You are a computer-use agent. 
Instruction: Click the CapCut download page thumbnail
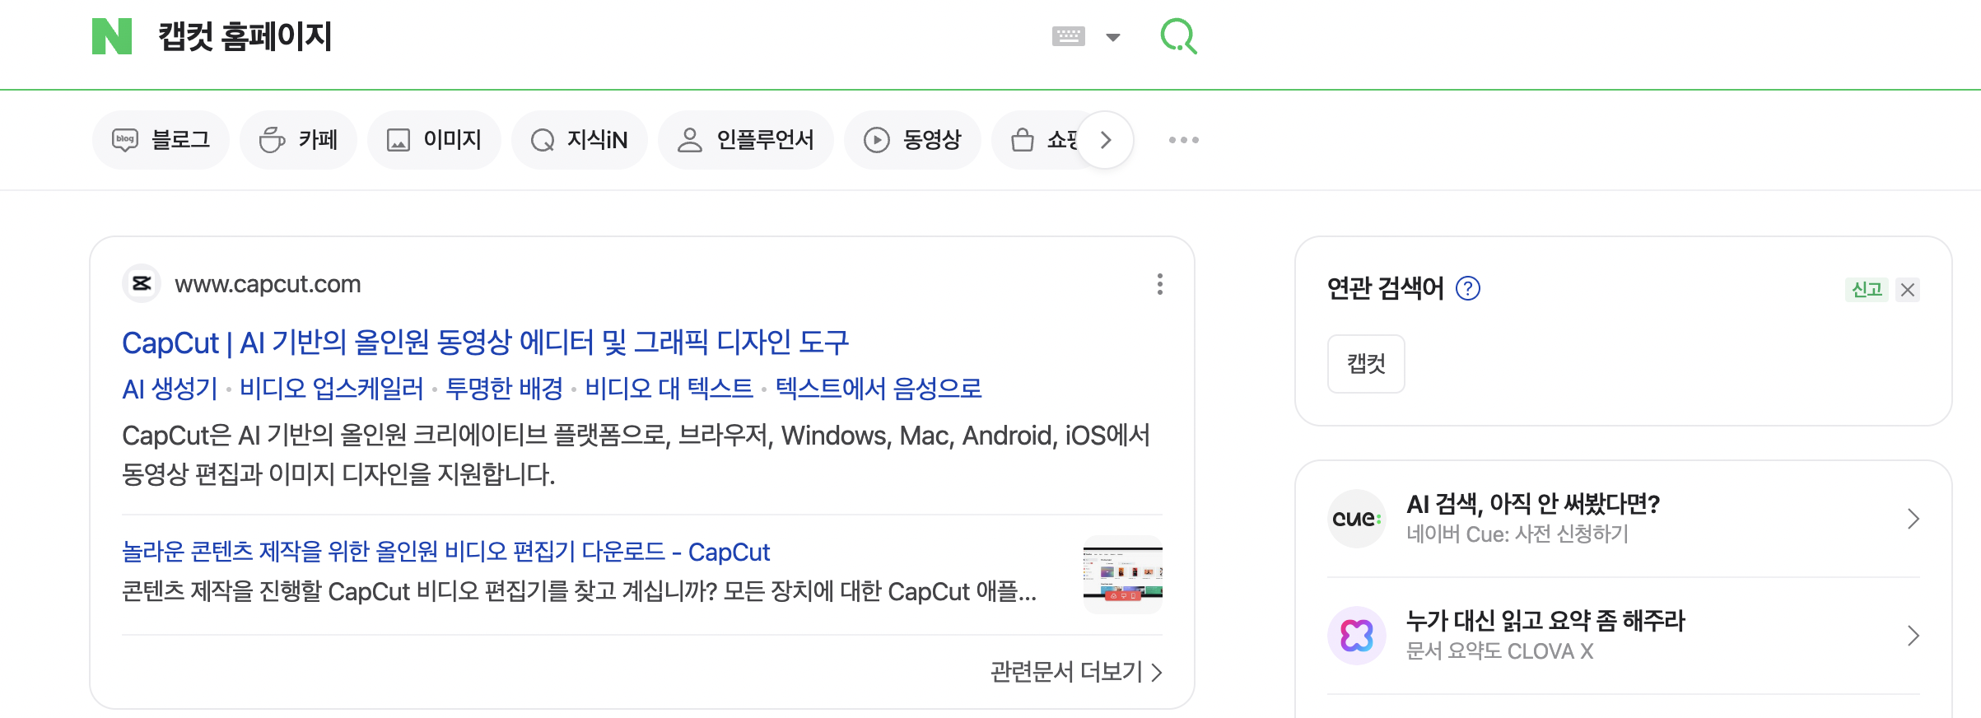coord(1122,575)
